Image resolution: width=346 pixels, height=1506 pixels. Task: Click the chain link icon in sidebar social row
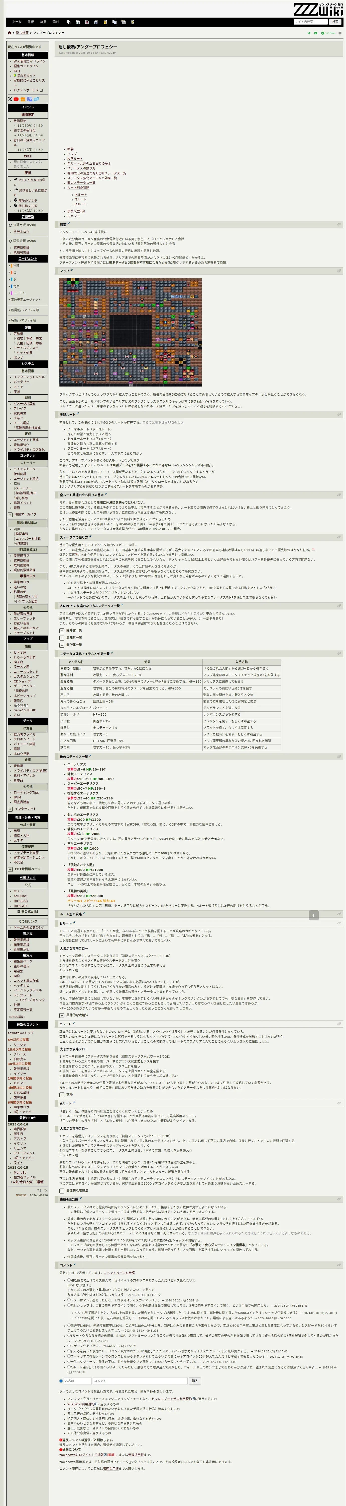click(x=36, y=99)
